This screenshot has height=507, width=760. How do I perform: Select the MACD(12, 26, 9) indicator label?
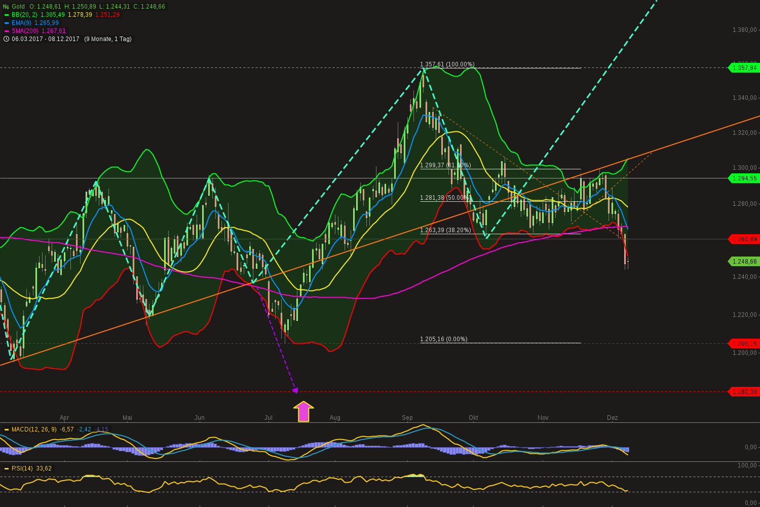point(34,429)
